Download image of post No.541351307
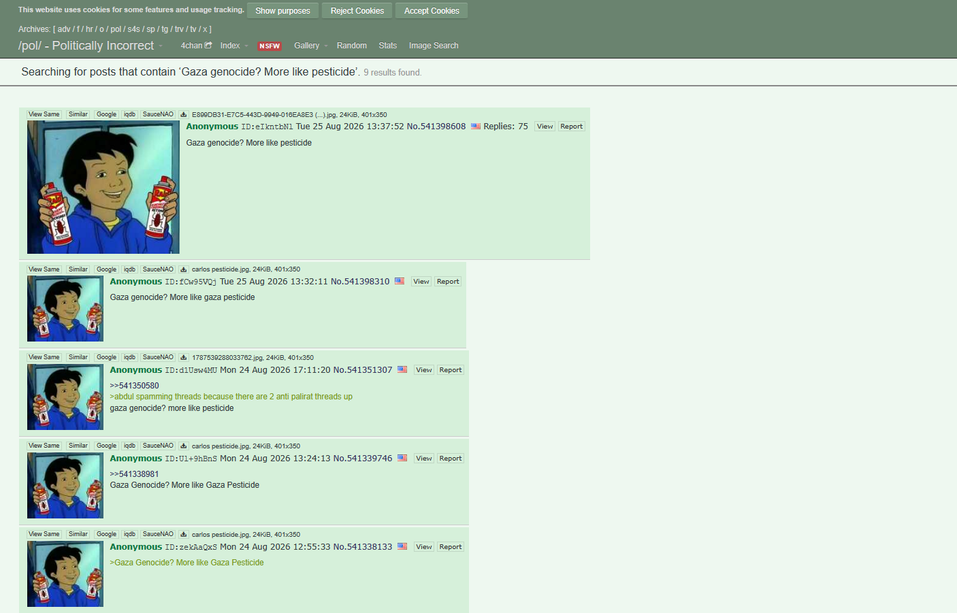The height and width of the screenshot is (613, 957). [x=183, y=357]
